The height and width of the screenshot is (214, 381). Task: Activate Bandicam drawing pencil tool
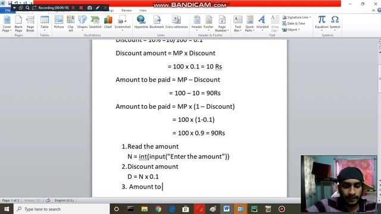point(98,8)
